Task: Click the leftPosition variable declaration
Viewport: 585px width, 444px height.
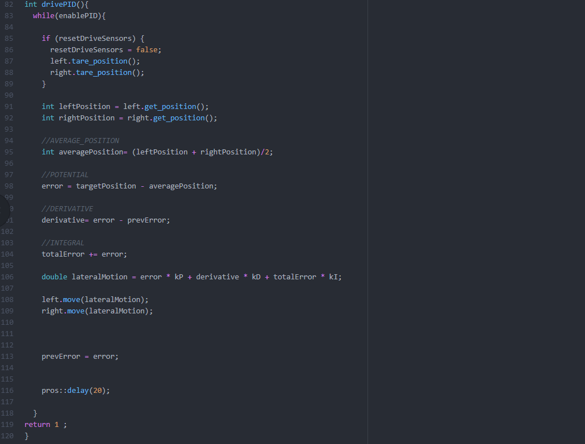Action: pos(85,106)
